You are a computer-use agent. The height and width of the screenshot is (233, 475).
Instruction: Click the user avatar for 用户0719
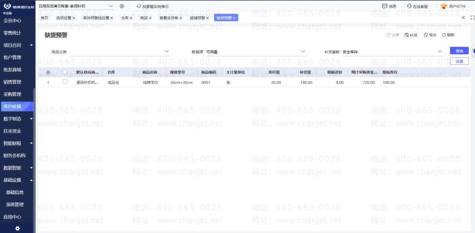pos(443,6)
